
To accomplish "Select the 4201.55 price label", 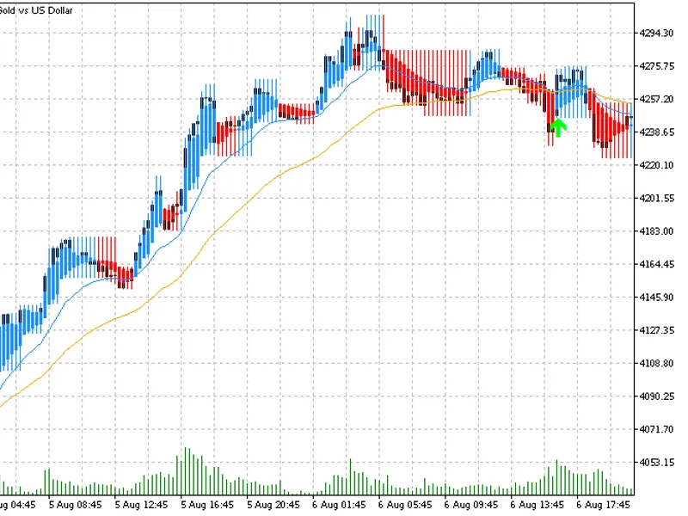I will coord(656,199).
